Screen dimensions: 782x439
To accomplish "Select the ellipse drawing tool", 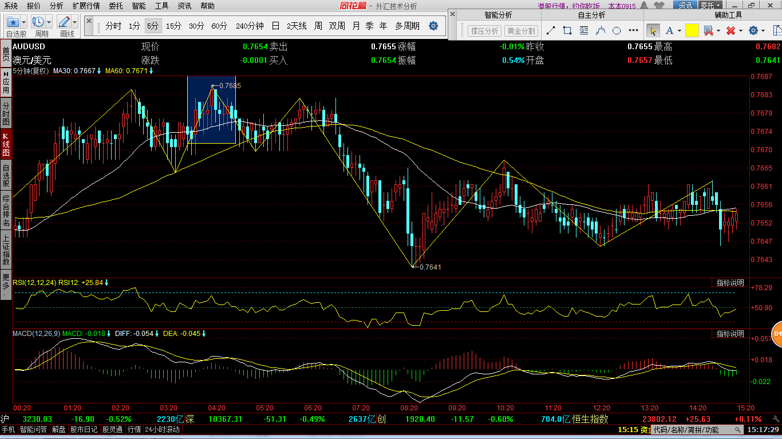I will pyautogui.click(x=617, y=31).
